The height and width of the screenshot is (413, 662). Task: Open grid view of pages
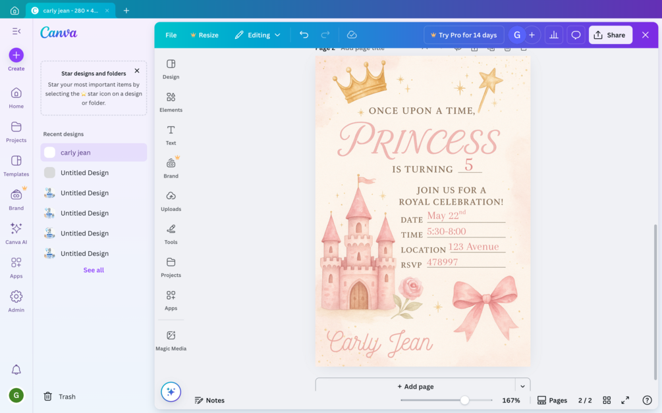tap(607, 400)
